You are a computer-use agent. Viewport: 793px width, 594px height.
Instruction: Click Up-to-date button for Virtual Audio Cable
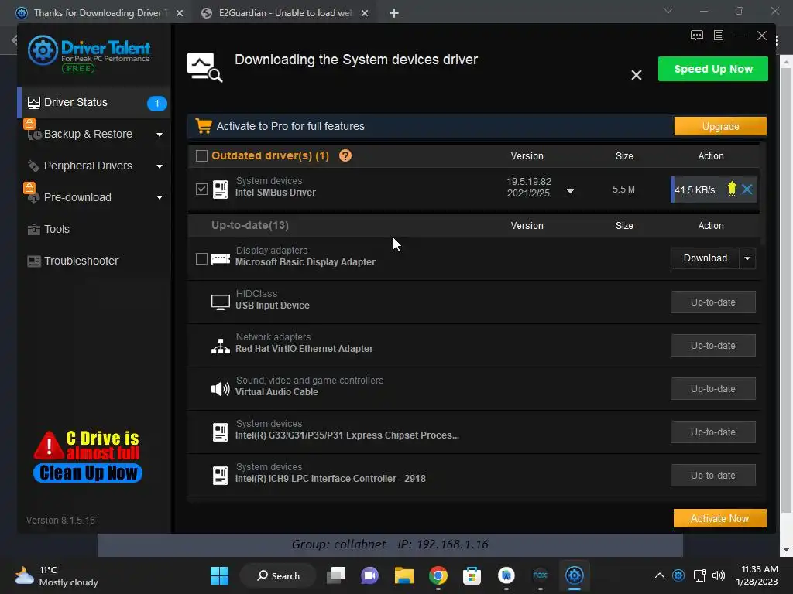click(x=712, y=389)
